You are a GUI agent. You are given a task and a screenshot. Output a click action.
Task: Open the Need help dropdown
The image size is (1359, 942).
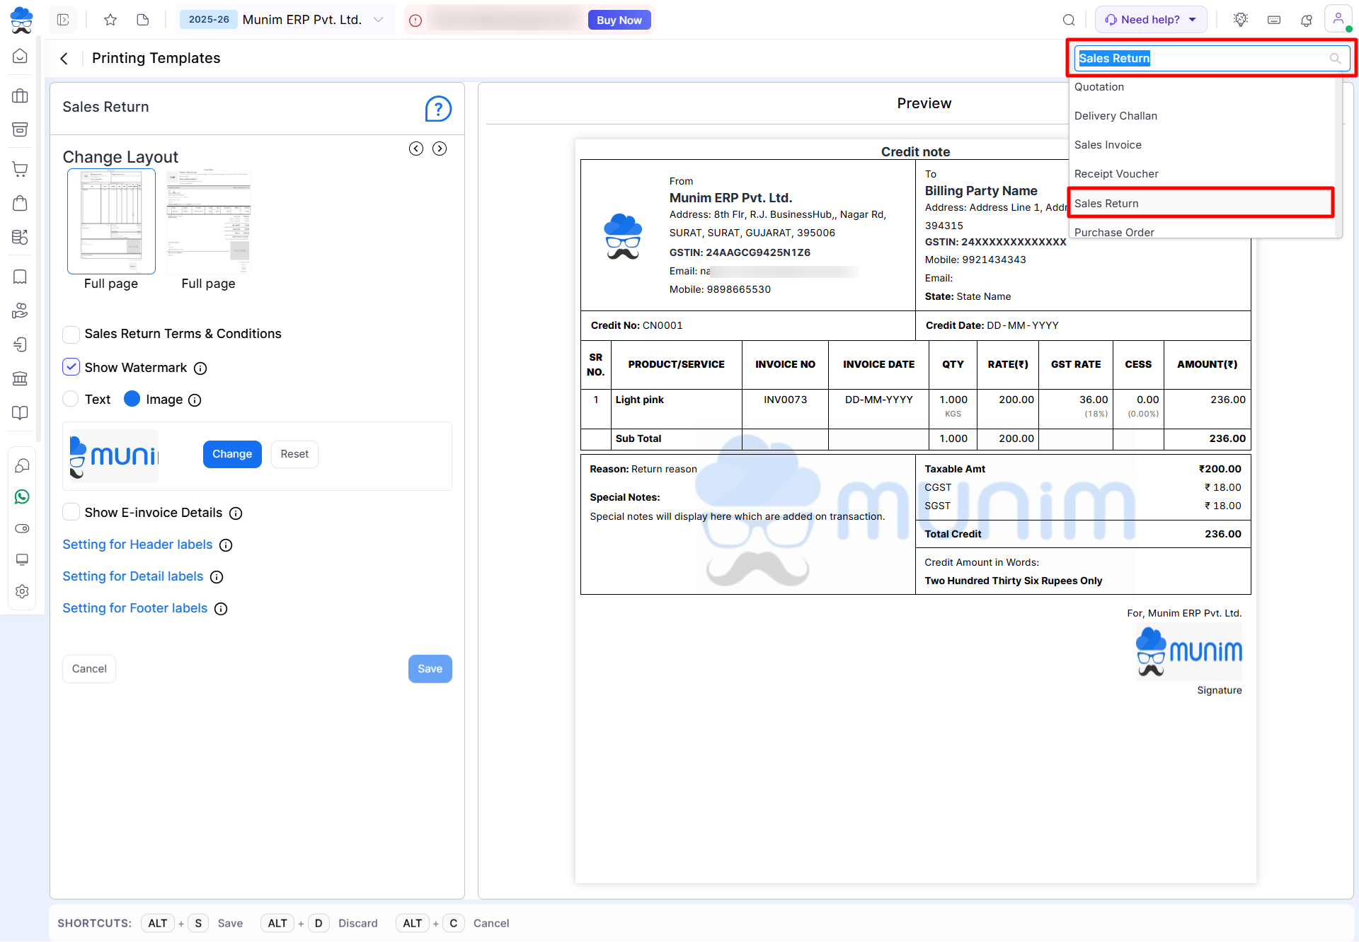click(1151, 20)
